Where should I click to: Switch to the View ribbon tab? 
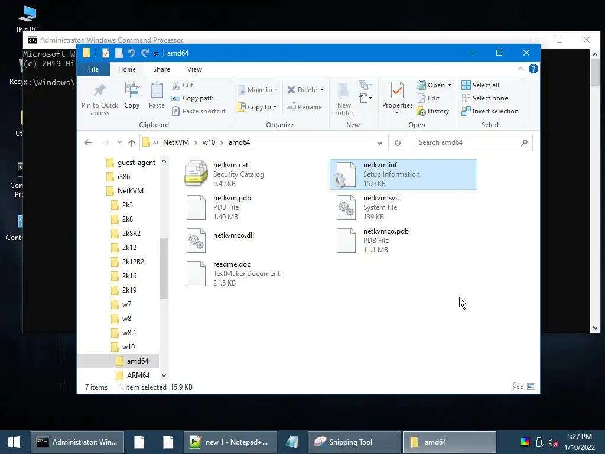click(x=194, y=69)
